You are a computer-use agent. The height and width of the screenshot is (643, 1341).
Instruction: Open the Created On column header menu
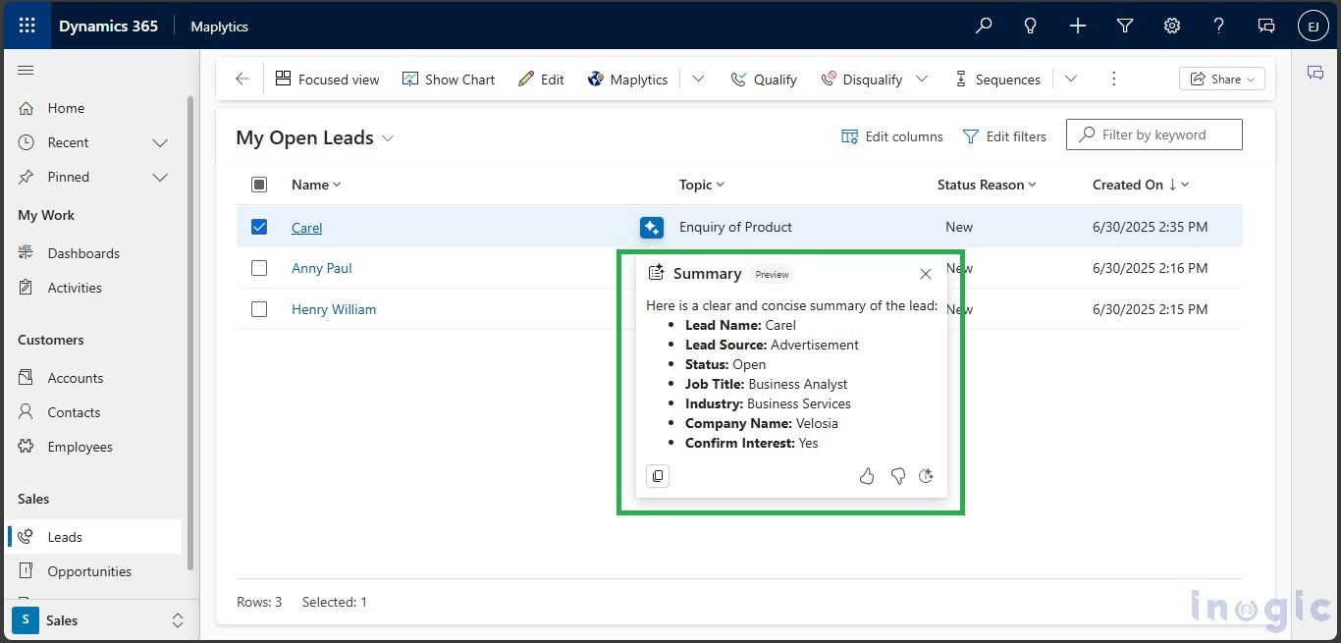point(1141,185)
